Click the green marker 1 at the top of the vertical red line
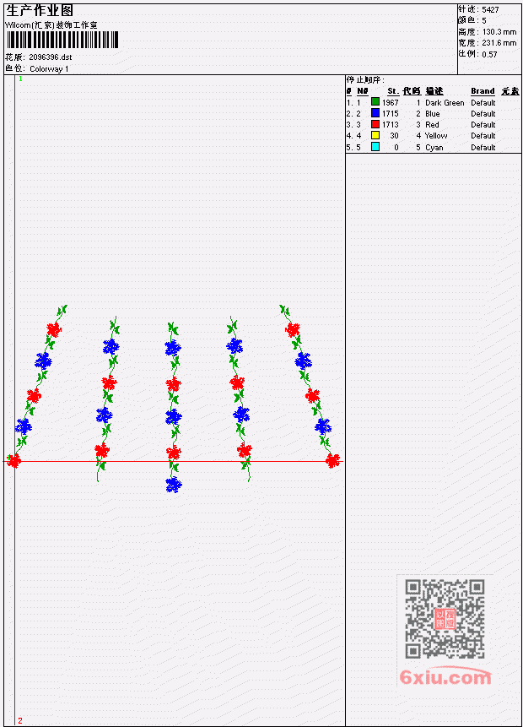Image resolution: width=523 pixels, height=727 pixels. pos(20,79)
